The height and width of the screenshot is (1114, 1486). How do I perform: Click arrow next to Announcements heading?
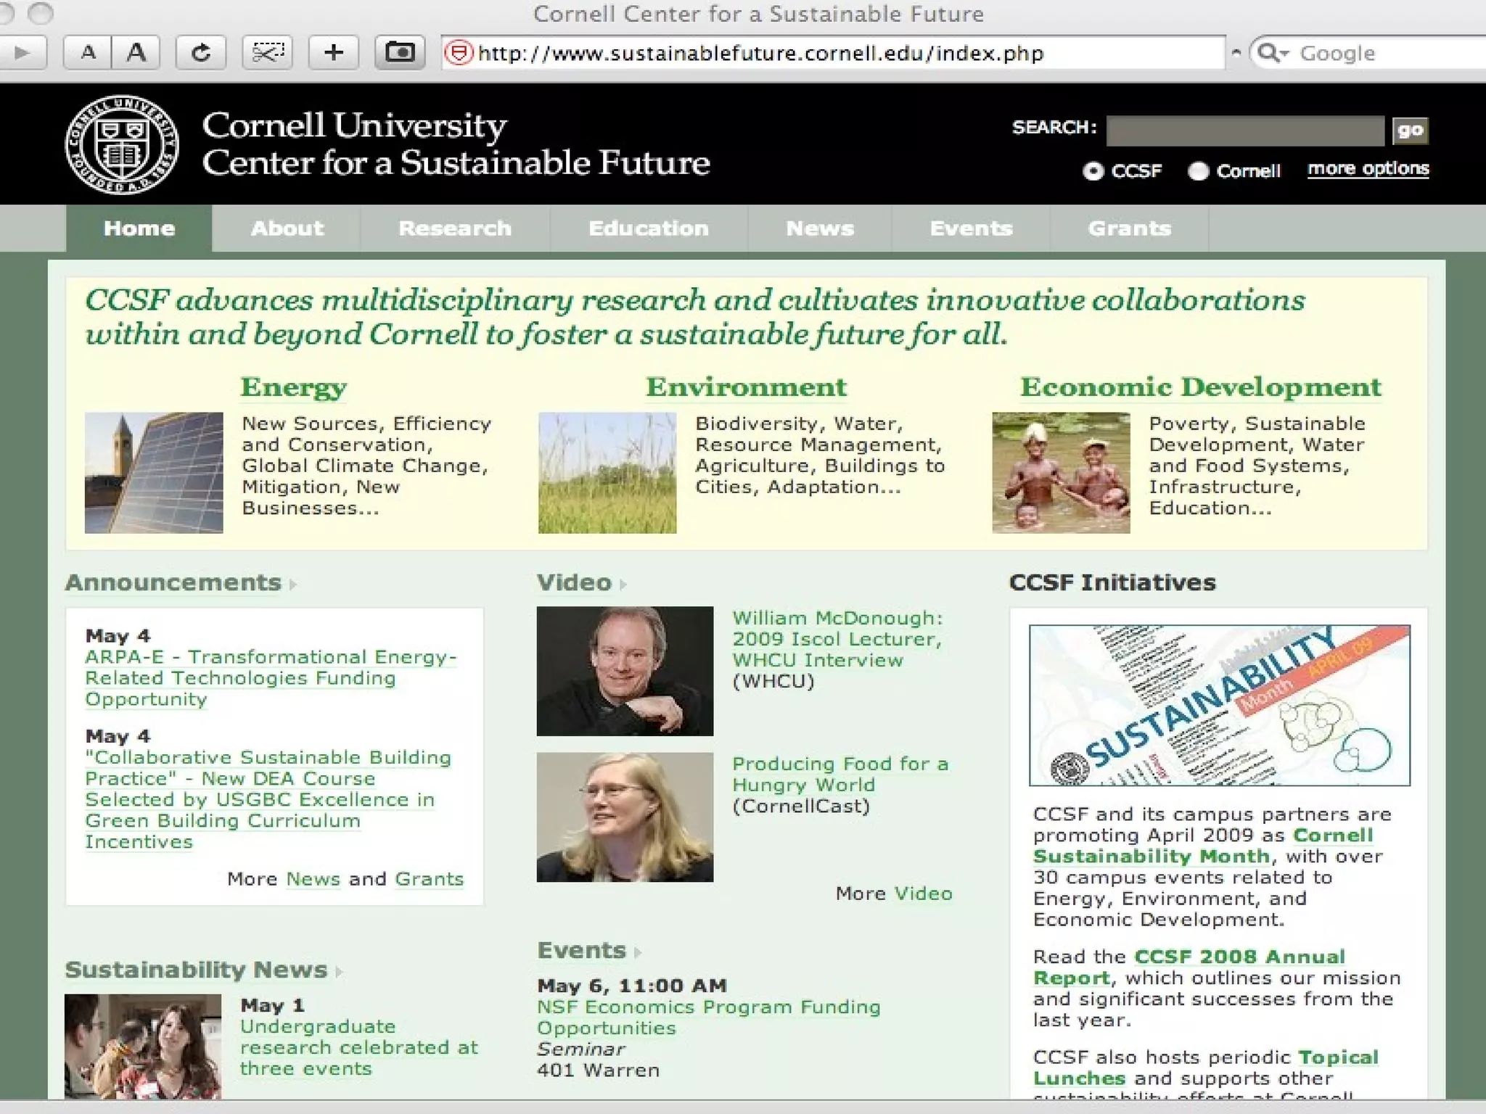(293, 584)
